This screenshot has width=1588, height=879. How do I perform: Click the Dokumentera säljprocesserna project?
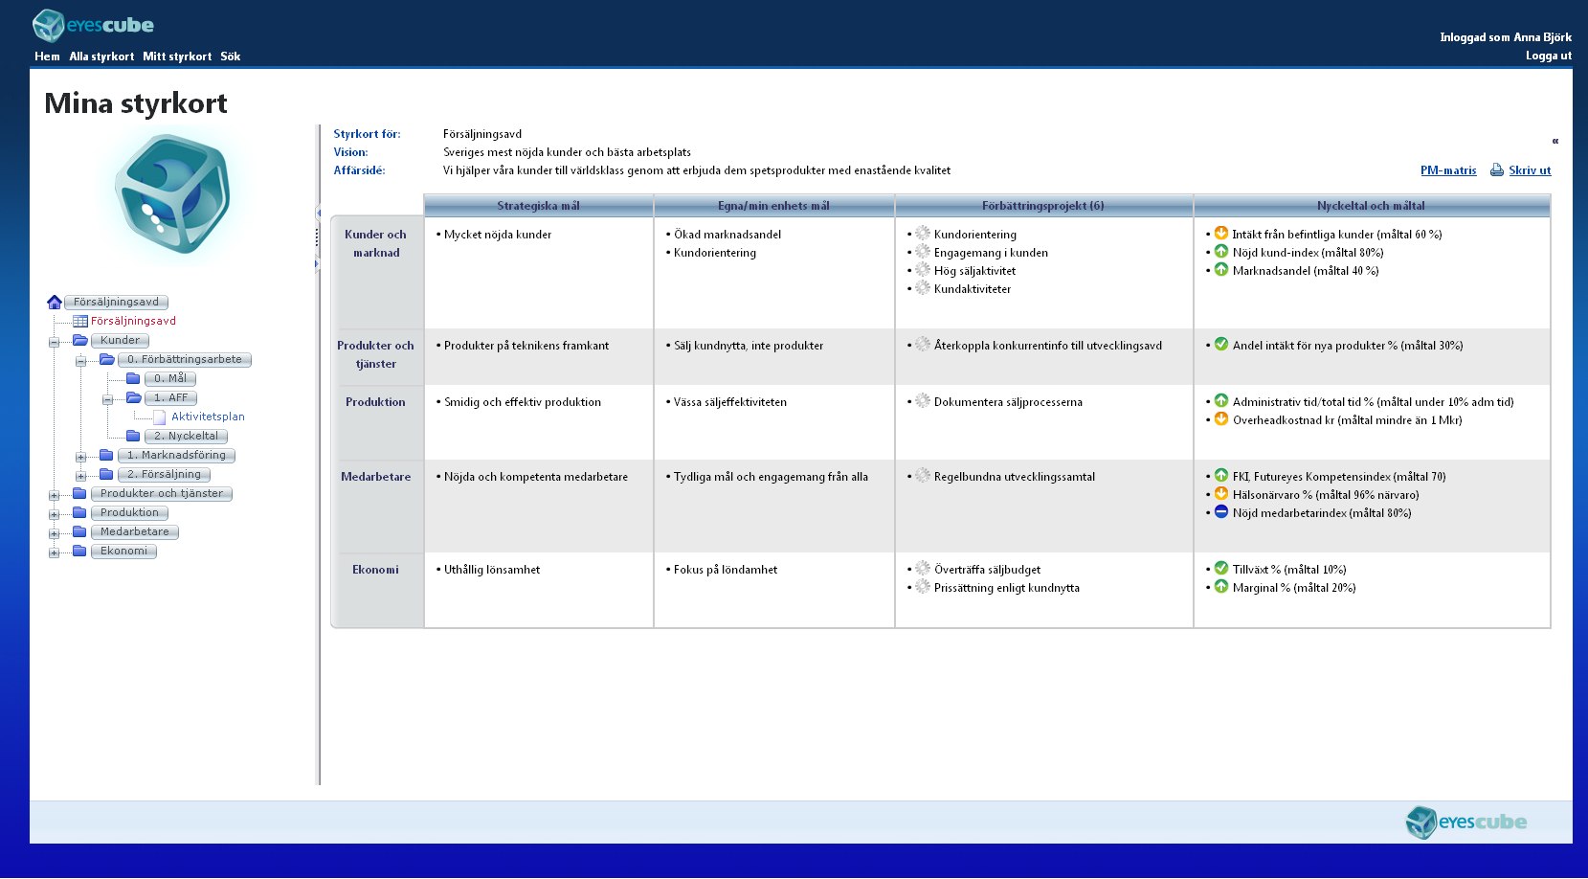(1008, 402)
